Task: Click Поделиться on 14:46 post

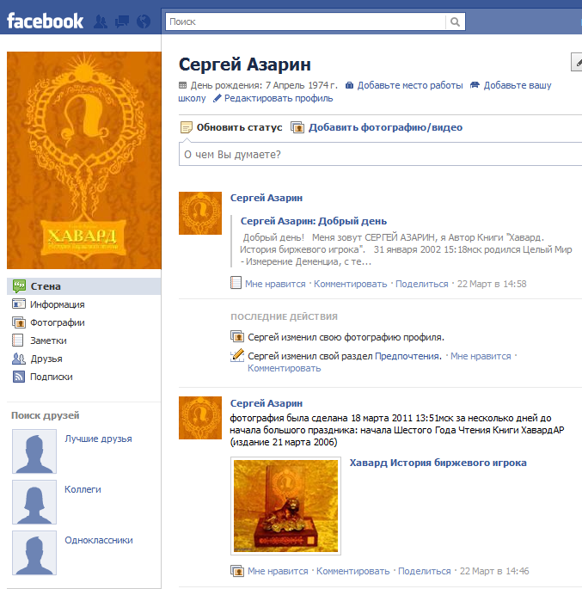Action: [x=425, y=571]
